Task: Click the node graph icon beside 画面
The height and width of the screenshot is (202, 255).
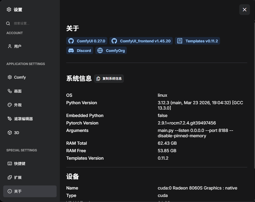Action: [x=10, y=91]
